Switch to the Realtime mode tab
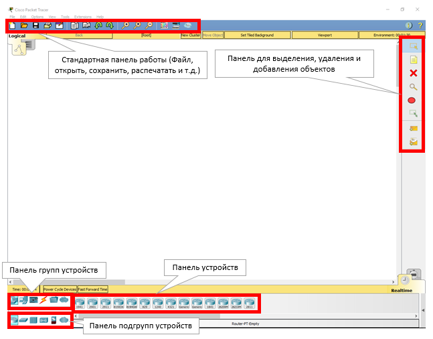433x339 pixels. pyautogui.click(x=402, y=290)
